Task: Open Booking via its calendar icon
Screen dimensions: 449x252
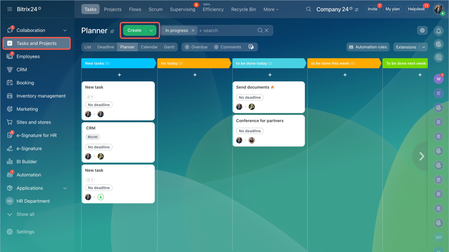Action: (x=10, y=83)
